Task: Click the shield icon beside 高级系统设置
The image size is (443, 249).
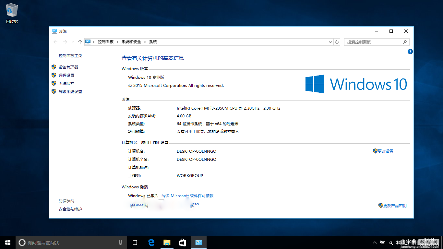Action: tap(54, 91)
